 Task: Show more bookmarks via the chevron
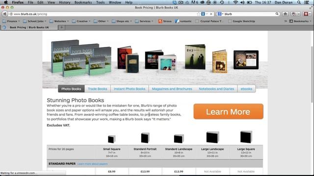click(286, 21)
